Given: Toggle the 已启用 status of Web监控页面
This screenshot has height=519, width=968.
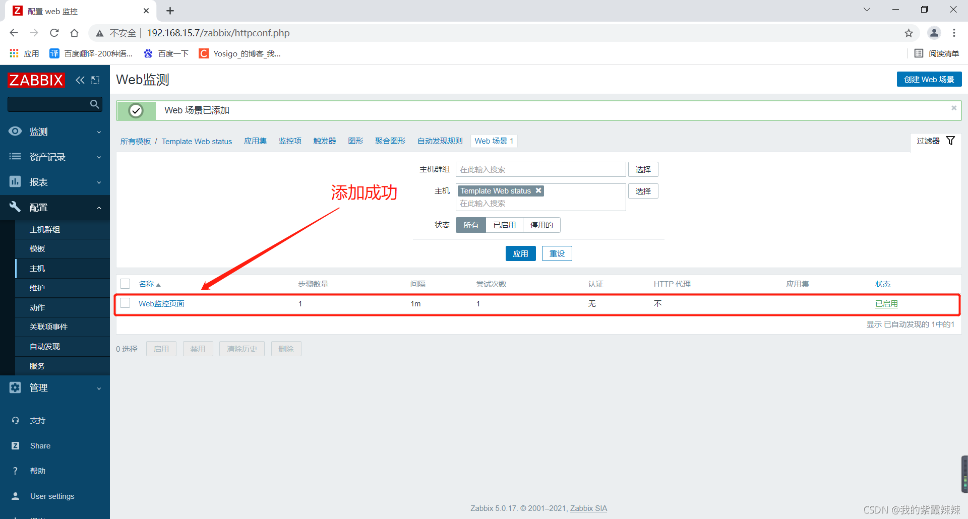Looking at the screenshot, I should (886, 303).
